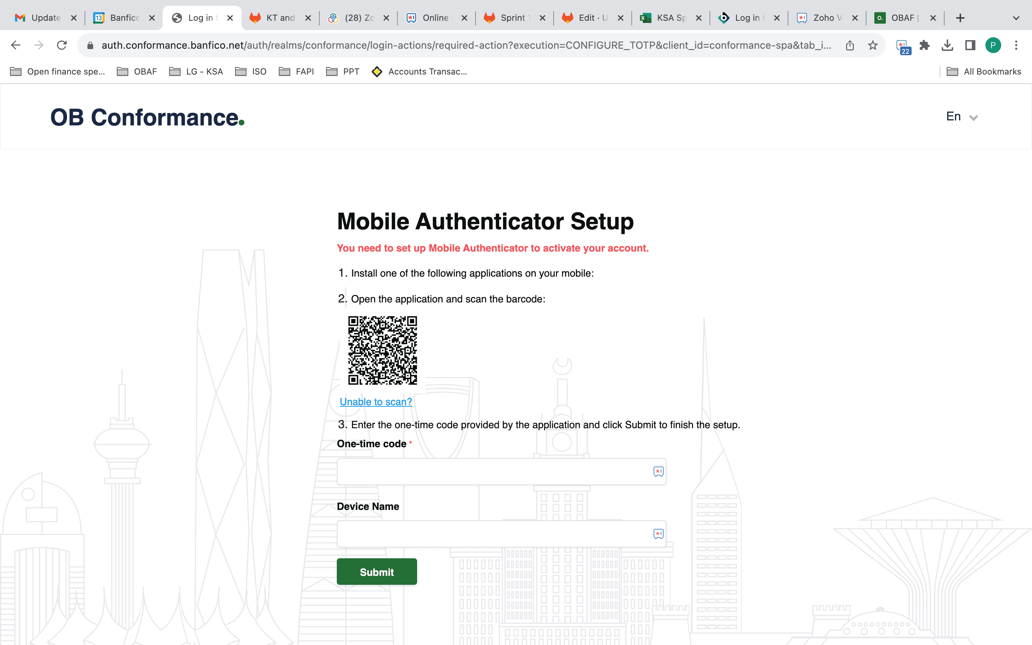1032x645 pixels.
Task: Open site info via the lock icon
Action: [90, 45]
